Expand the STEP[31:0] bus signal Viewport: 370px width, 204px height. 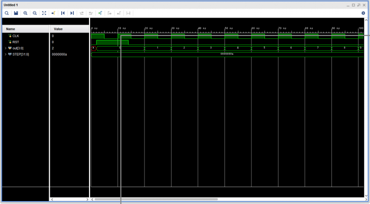5,54
